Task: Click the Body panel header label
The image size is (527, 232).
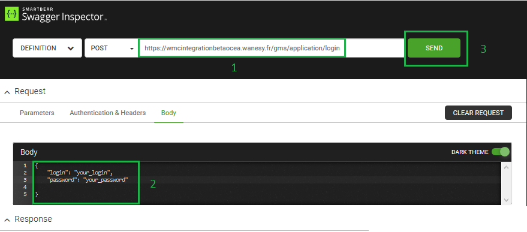Action: click(x=29, y=152)
